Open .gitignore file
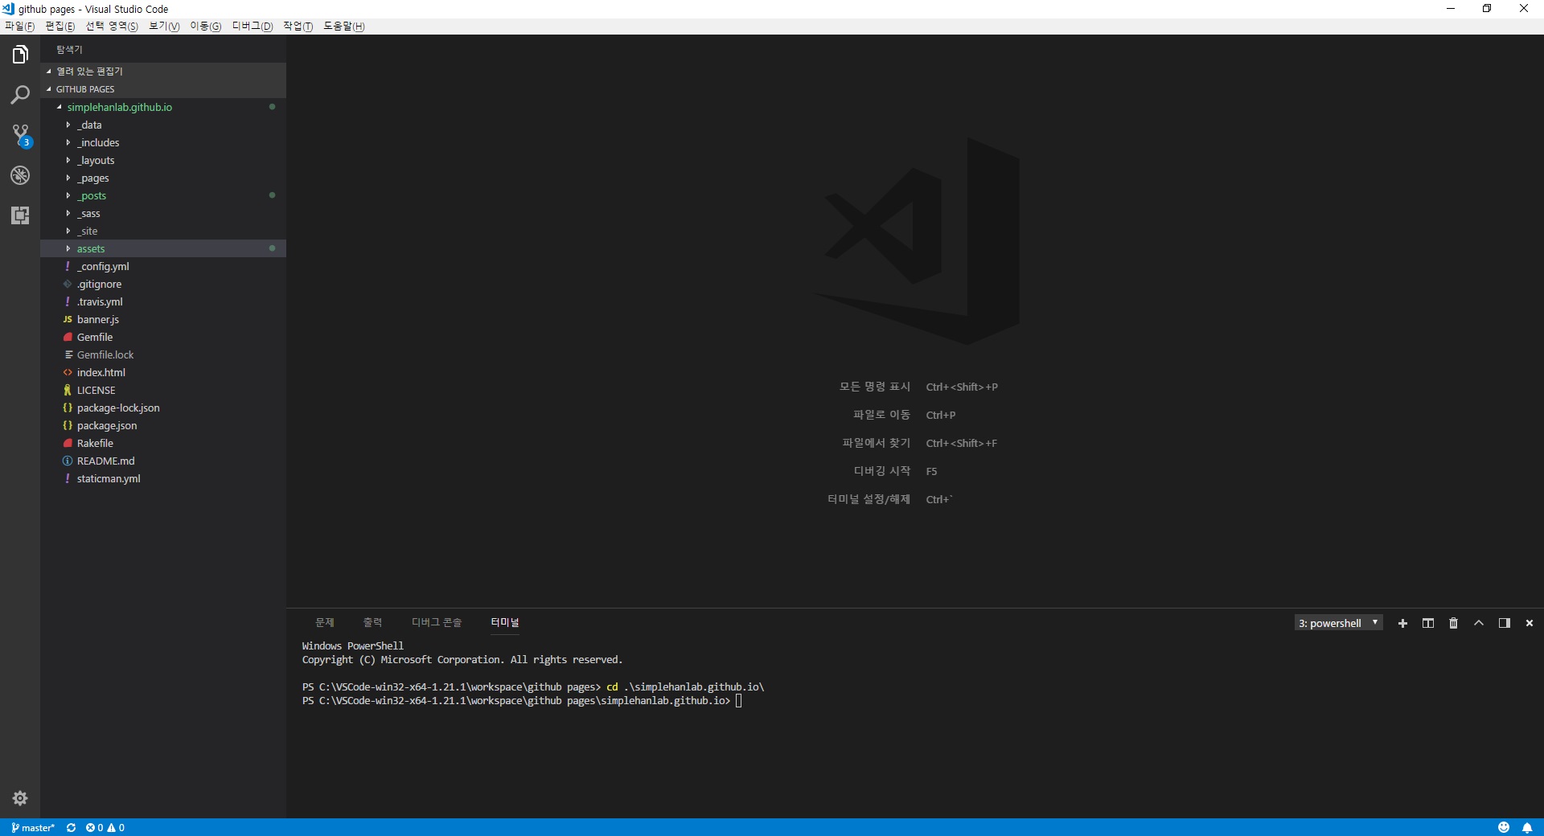The image size is (1544, 836). click(x=163, y=284)
